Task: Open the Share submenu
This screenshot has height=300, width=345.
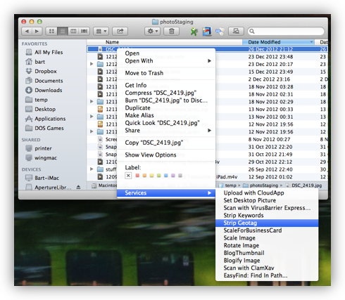Action: 166,131
